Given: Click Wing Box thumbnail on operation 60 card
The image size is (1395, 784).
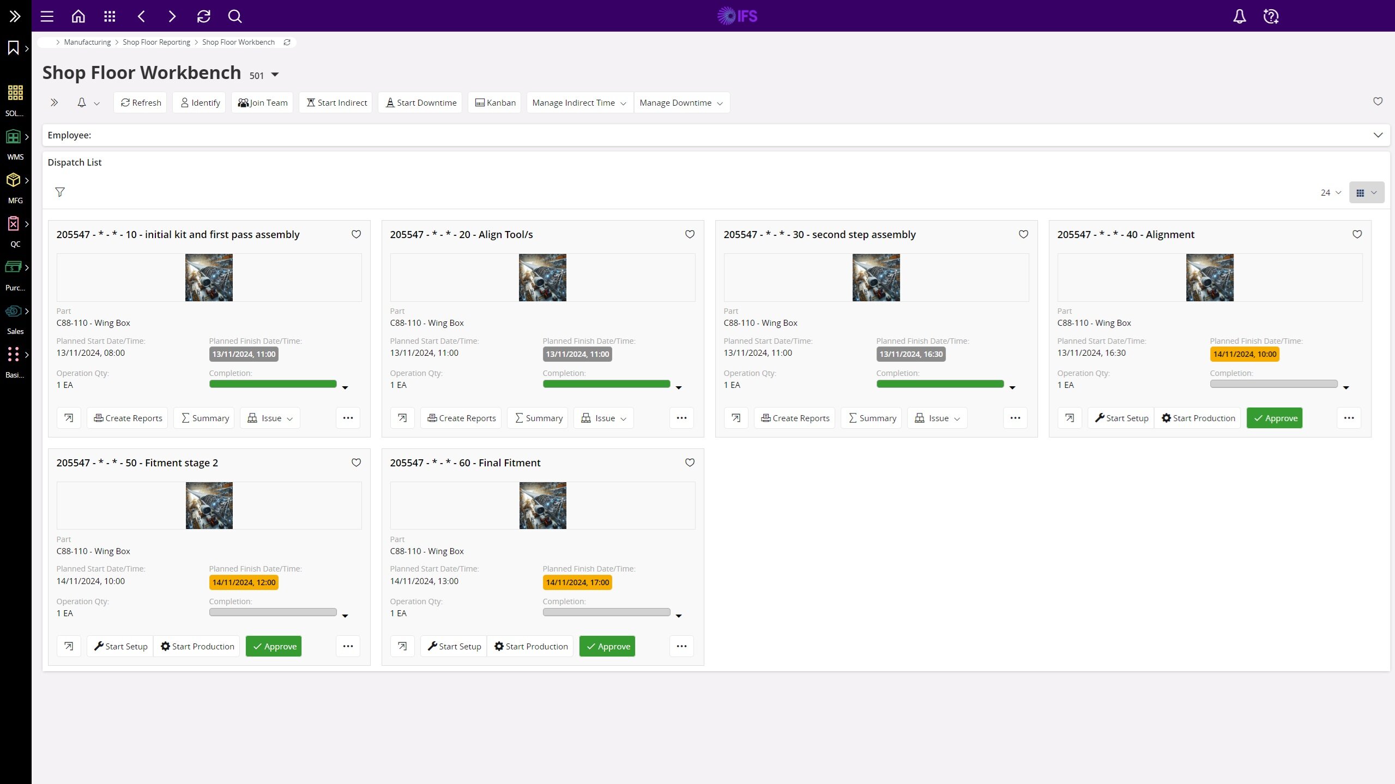Looking at the screenshot, I should [x=542, y=506].
